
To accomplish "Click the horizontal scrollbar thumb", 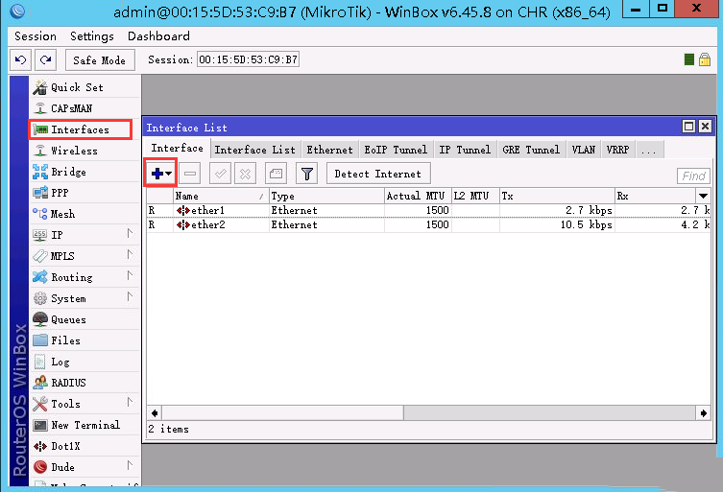I will coord(282,412).
